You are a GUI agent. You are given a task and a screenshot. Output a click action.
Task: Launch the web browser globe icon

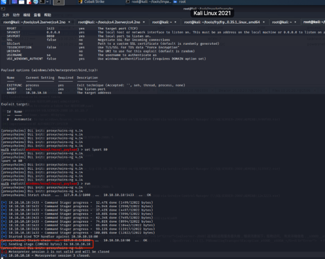(x=36, y=2)
